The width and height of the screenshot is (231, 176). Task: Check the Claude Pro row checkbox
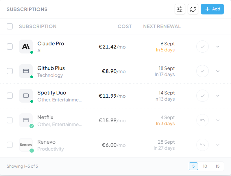pyautogui.click(x=10, y=47)
